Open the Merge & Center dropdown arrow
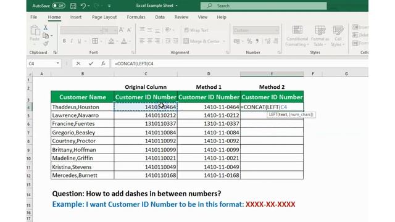 tap(224, 41)
